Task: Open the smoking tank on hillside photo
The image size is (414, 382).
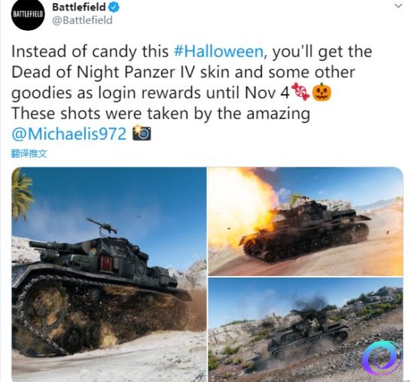Action: [x=306, y=329]
